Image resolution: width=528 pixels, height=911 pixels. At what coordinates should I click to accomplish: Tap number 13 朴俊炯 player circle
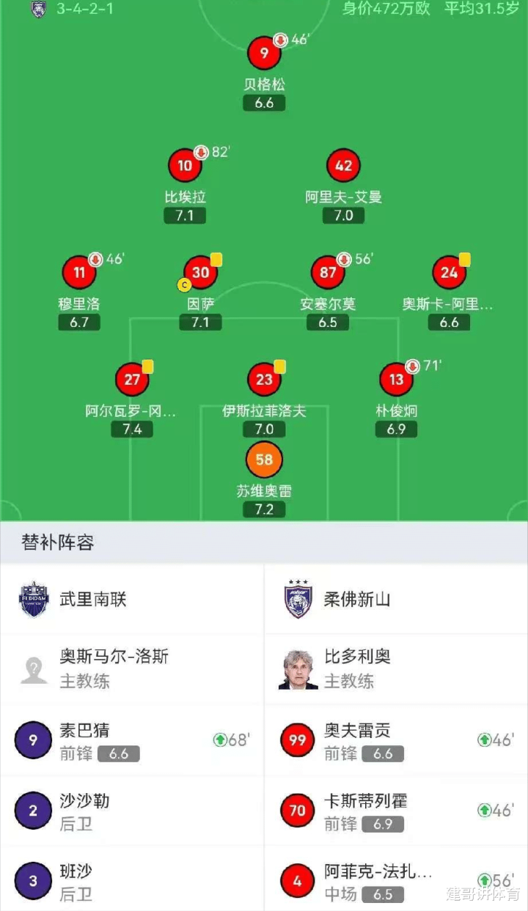click(396, 379)
